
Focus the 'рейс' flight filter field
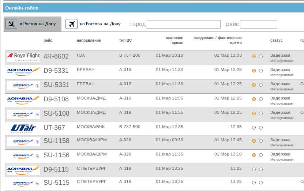pos(259,24)
